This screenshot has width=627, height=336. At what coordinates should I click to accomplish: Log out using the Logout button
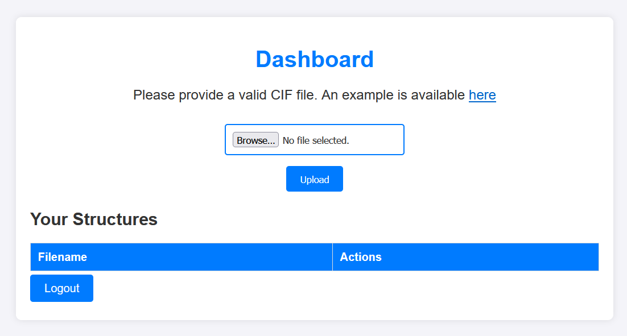tap(61, 288)
